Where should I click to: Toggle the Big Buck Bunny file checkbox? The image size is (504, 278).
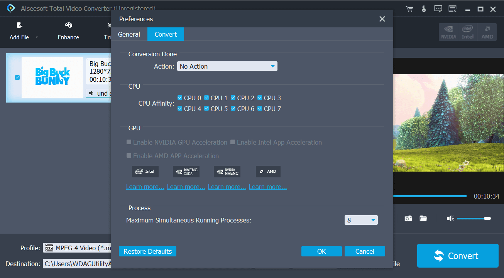pyautogui.click(x=17, y=78)
